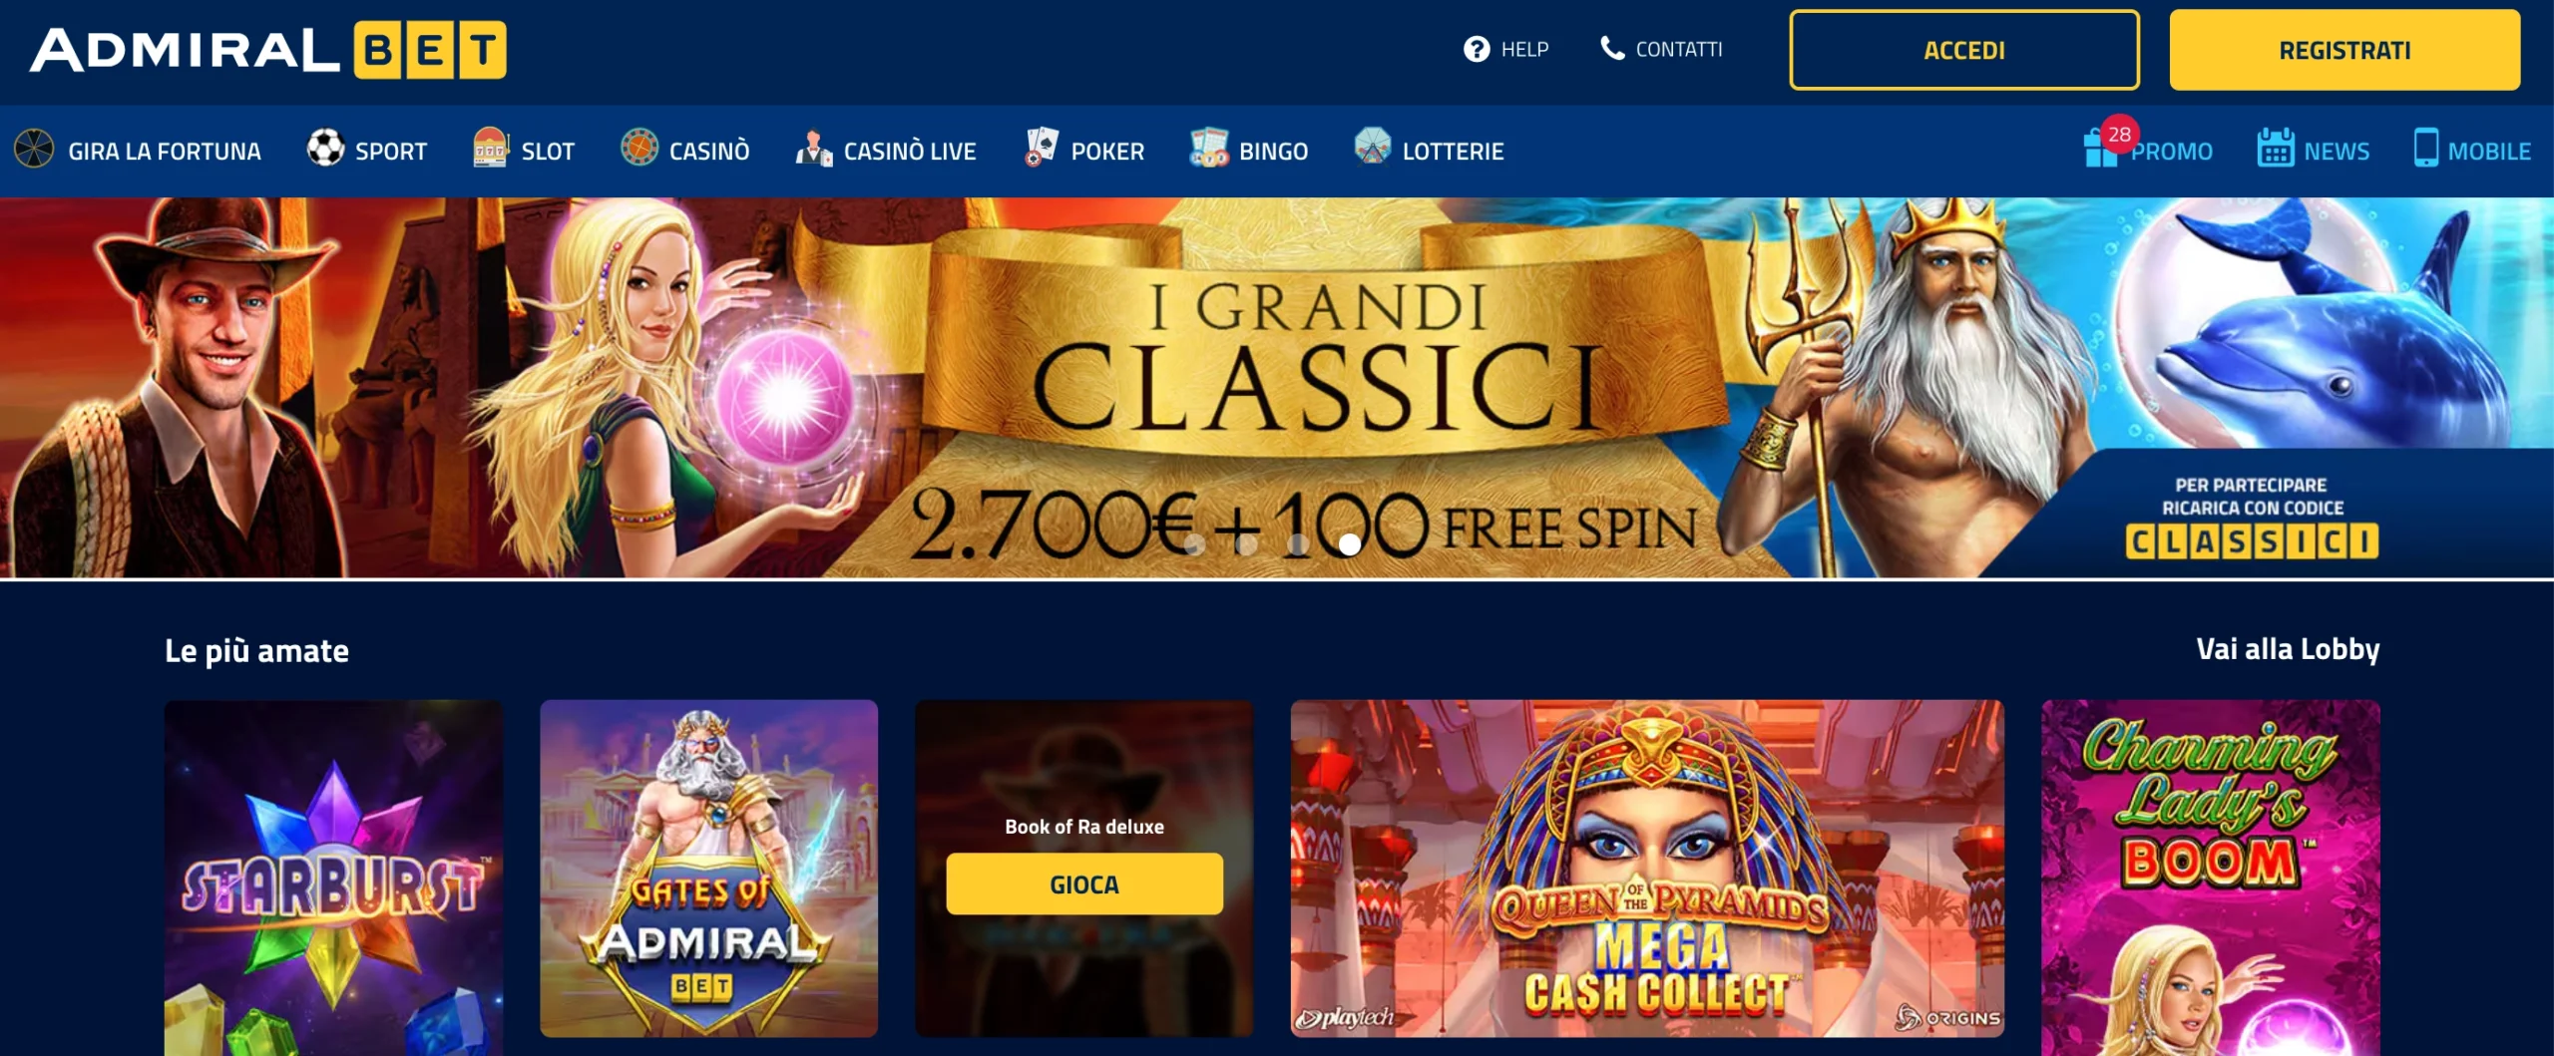This screenshot has width=2554, height=1056.
Task: Click the Accedi login button
Action: click(x=1963, y=50)
